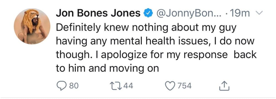276x99 pixels.
Task: Open the tweet via the 19m timestamp
Action: click(240, 14)
